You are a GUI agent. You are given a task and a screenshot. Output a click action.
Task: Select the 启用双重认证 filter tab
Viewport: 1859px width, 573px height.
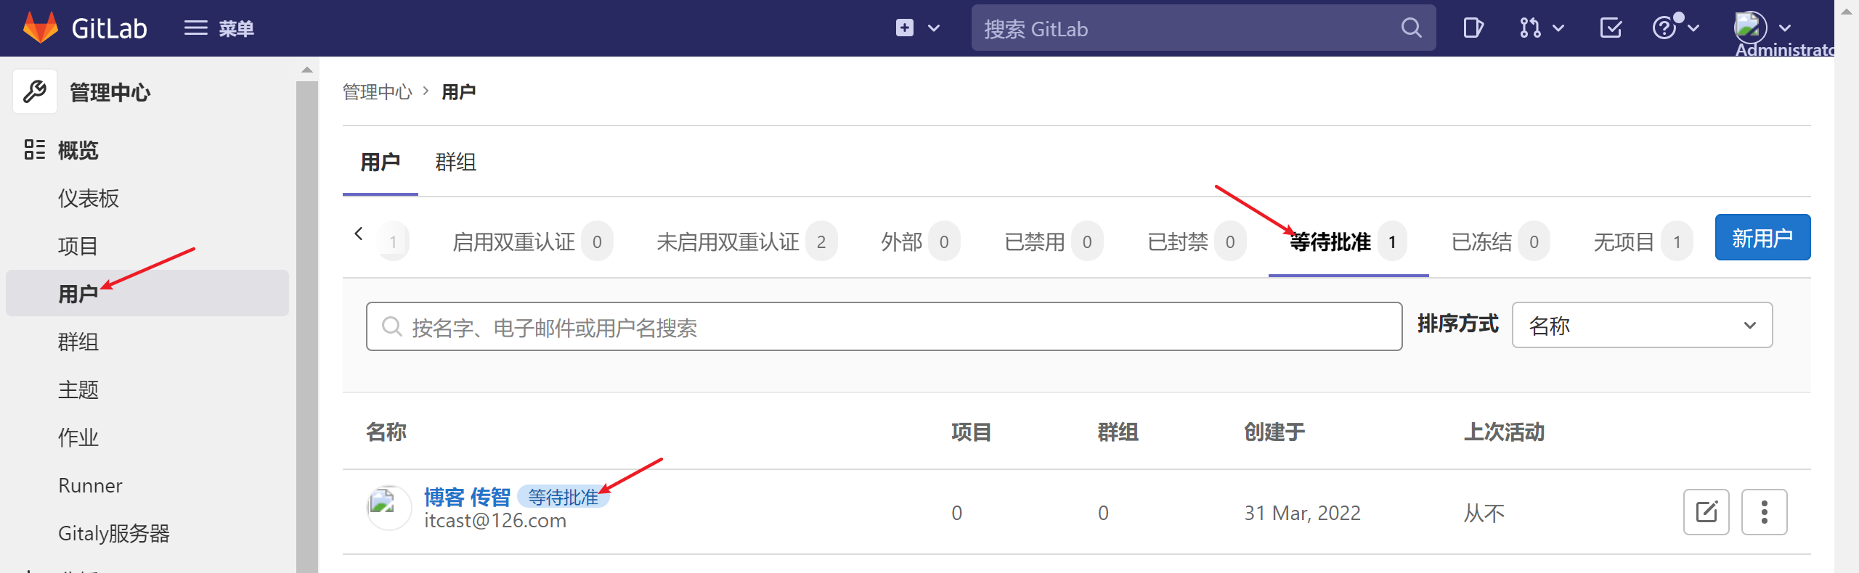(532, 242)
